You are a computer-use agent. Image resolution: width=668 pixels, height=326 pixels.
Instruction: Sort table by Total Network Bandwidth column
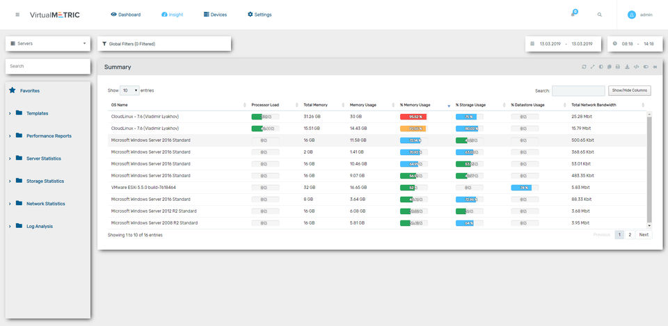(x=608, y=105)
